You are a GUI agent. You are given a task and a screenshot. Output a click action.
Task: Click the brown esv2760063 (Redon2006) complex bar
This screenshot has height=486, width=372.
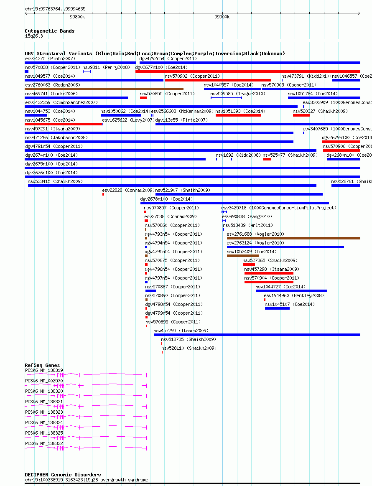[104, 89]
